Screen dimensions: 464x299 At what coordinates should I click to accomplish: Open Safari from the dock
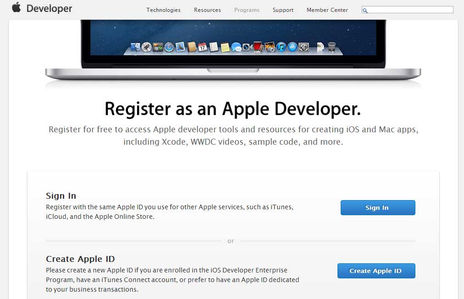point(170,46)
